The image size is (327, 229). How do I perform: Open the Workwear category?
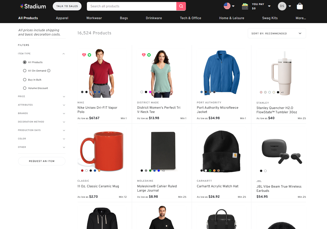94,18
